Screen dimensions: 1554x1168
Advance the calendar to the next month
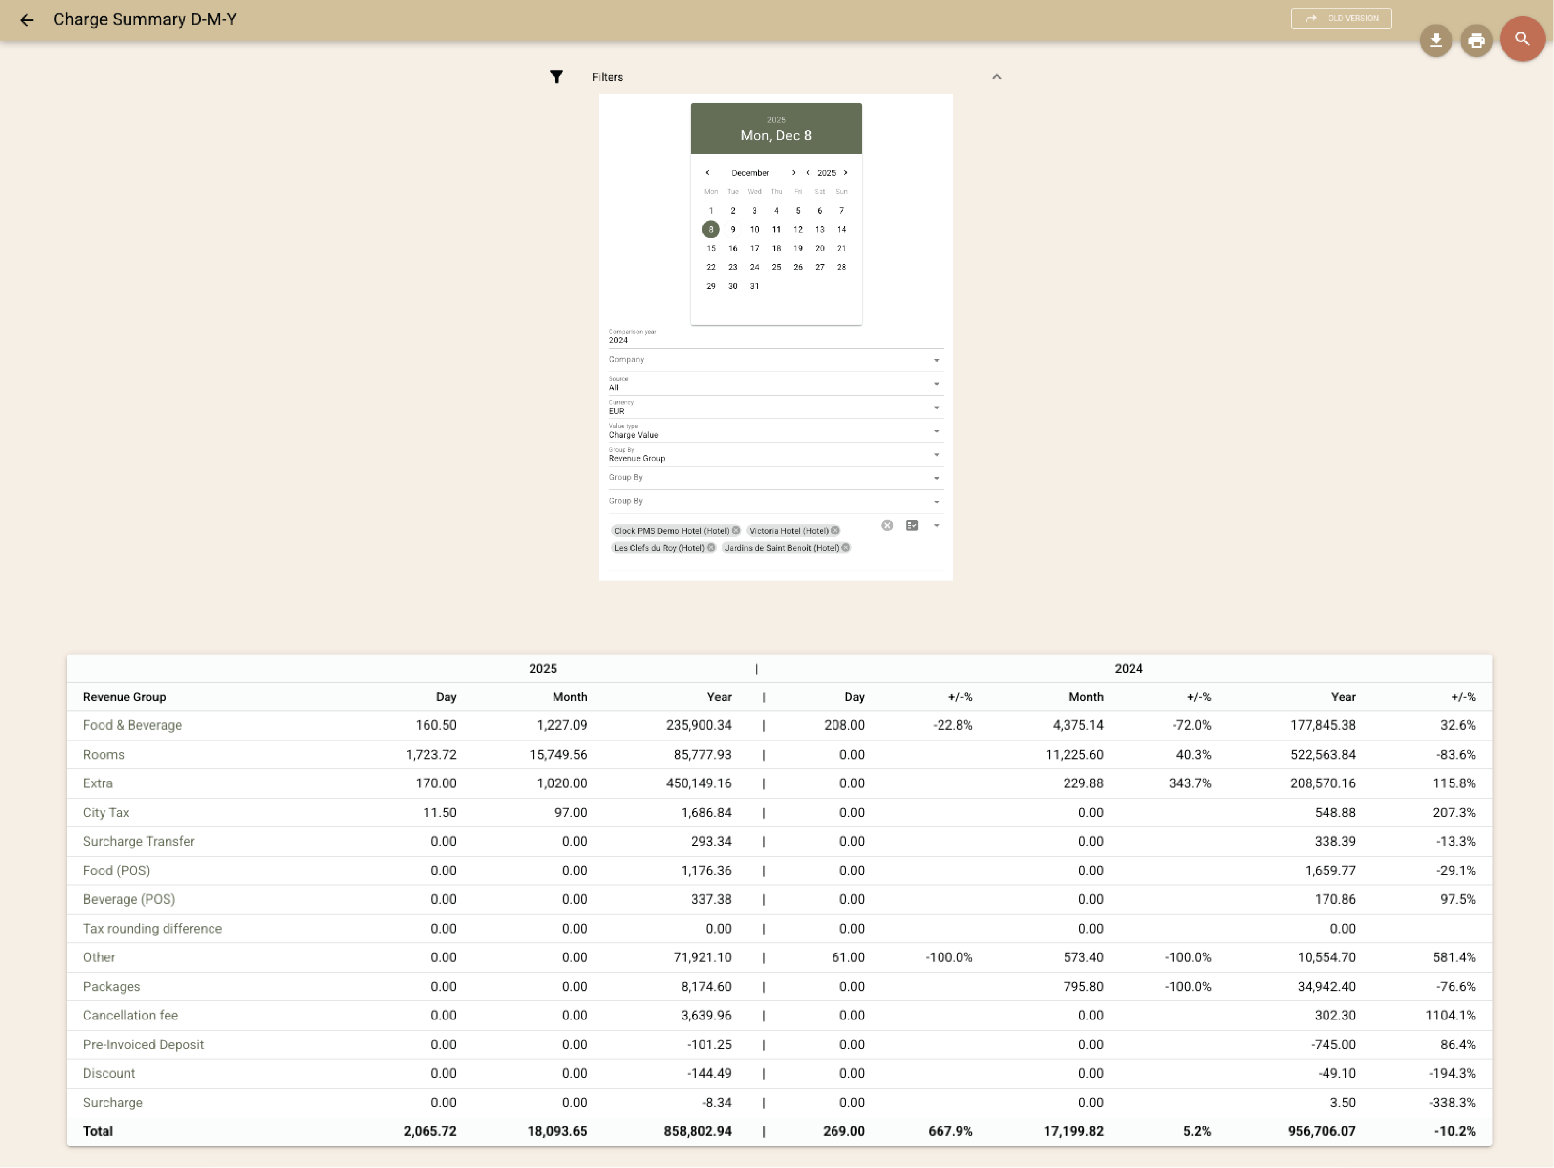coord(794,172)
